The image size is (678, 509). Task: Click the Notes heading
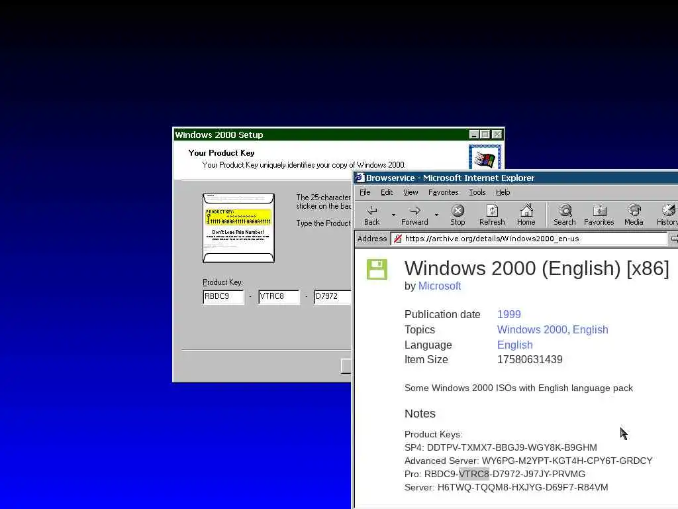(x=420, y=414)
